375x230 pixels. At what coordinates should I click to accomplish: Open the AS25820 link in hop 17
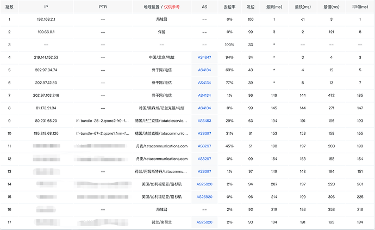point(204,222)
